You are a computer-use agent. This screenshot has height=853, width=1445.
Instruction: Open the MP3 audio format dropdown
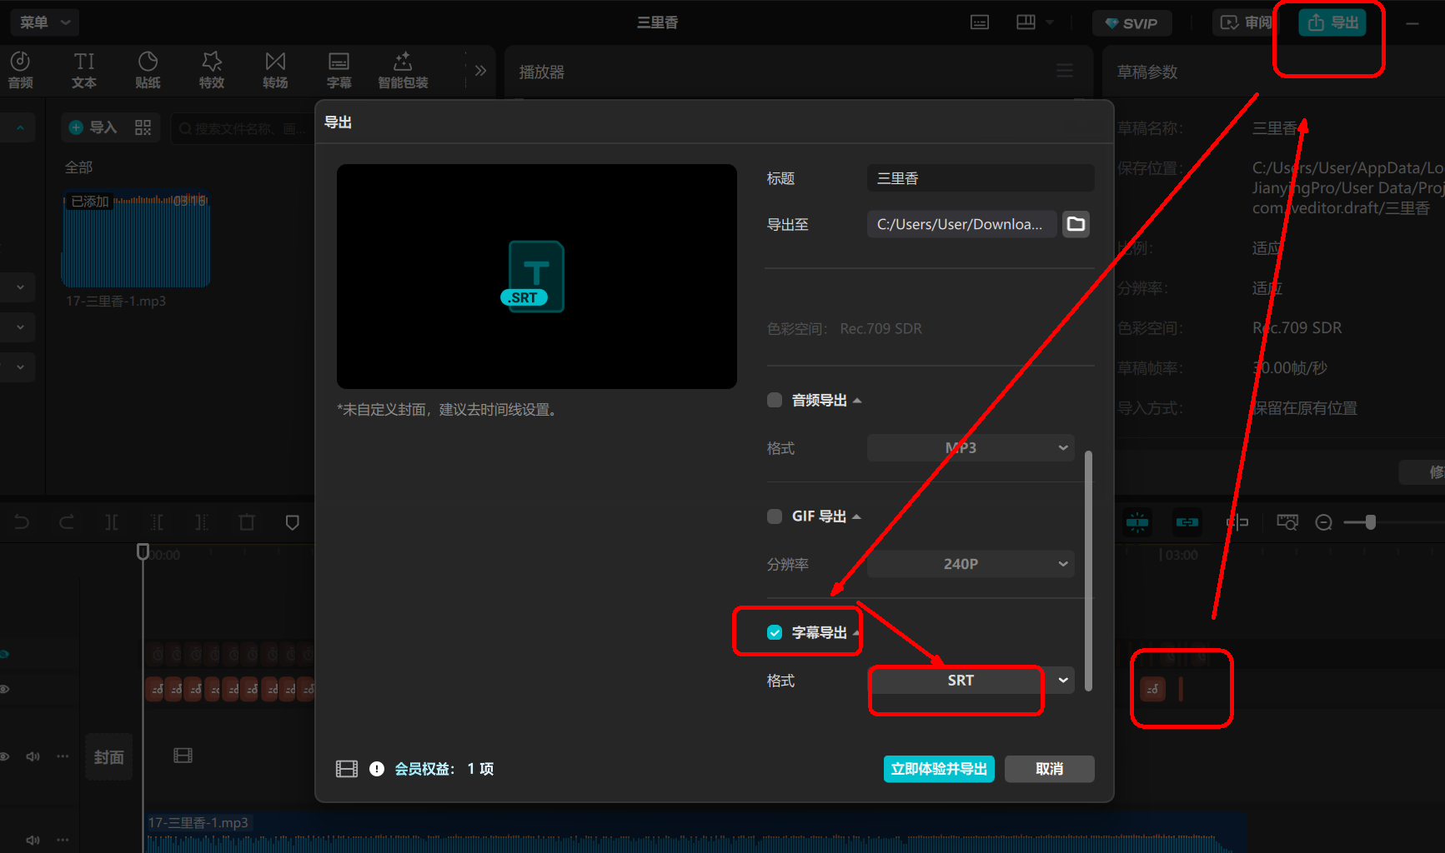[971, 448]
